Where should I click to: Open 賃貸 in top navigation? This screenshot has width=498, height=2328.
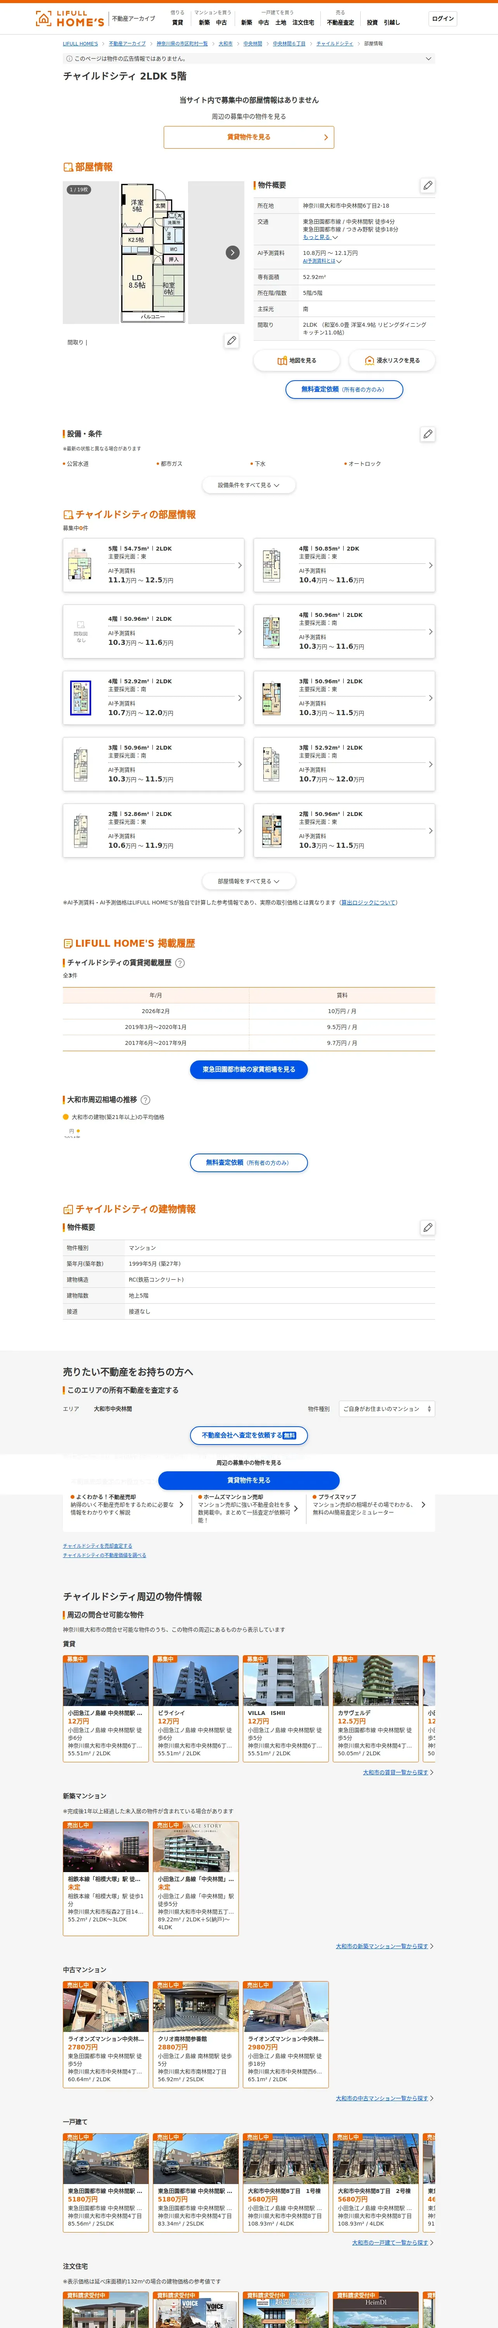[177, 23]
